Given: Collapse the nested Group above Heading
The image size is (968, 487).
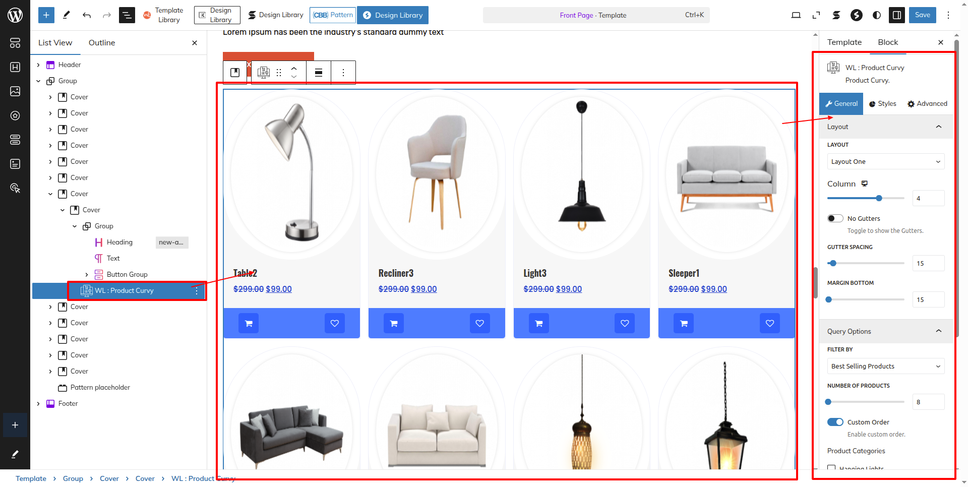Looking at the screenshot, I should pos(75,226).
